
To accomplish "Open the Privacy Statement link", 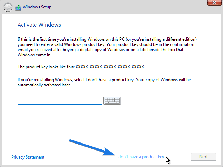I will pyautogui.click(x=28, y=157).
